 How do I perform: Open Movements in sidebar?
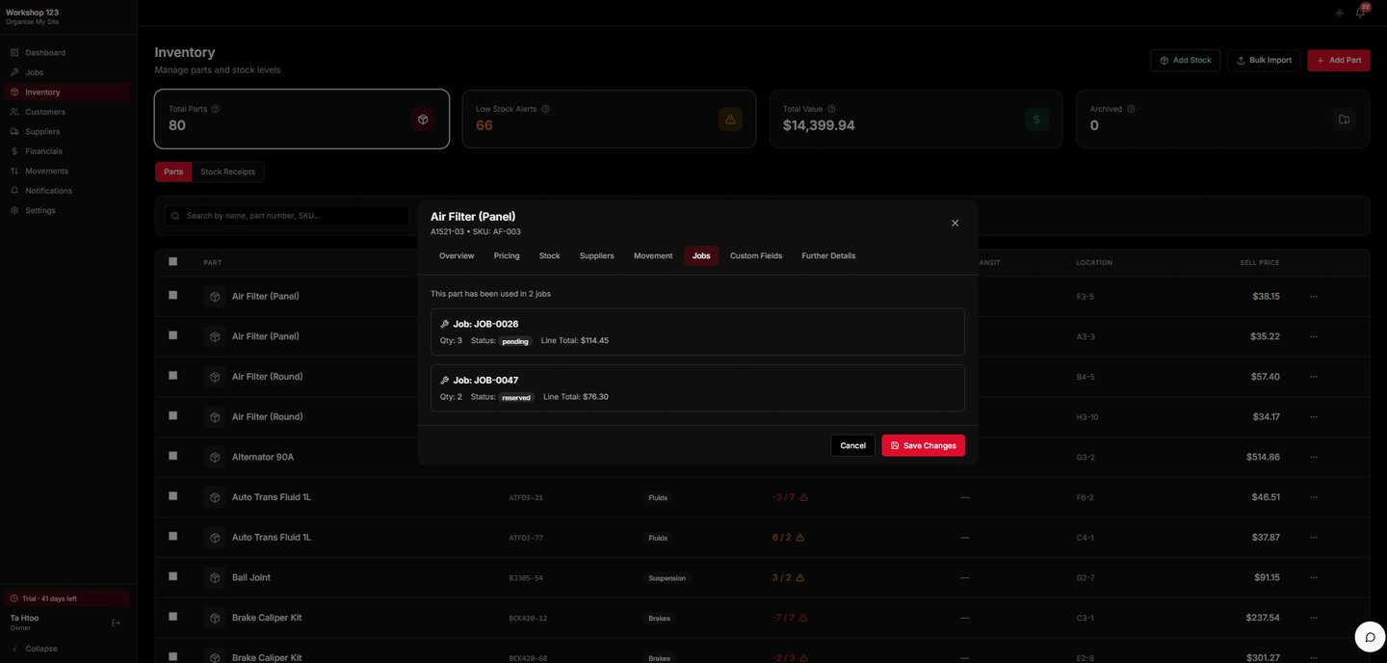coord(67,171)
